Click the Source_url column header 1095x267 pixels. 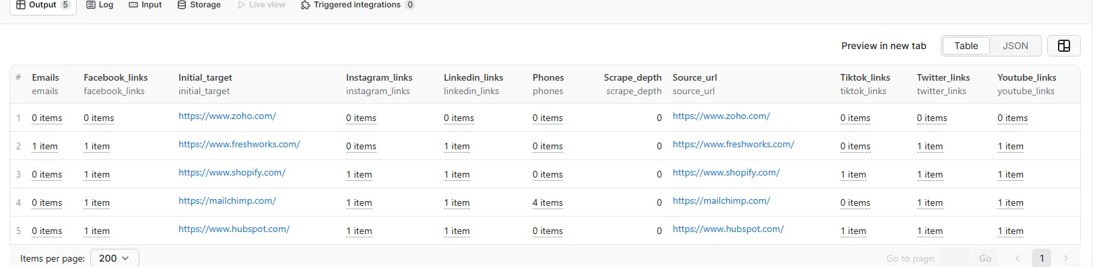click(x=695, y=78)
